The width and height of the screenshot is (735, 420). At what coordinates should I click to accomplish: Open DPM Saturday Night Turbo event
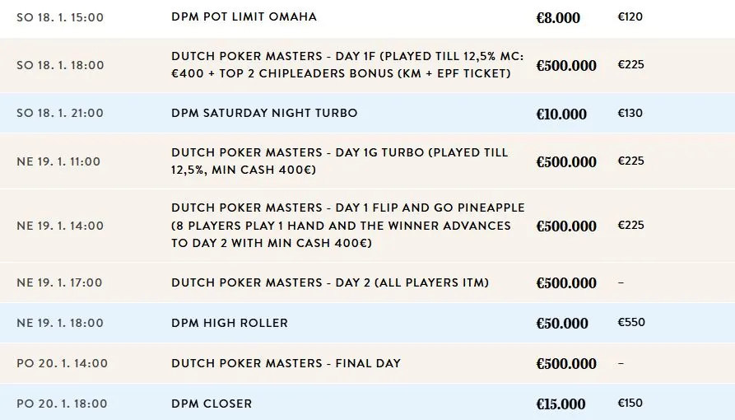(264, 113)
